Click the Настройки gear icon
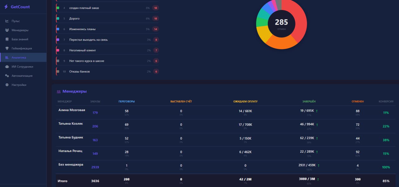Image resolution: width=399 pixels, height=187 pixels. point(7,85)
